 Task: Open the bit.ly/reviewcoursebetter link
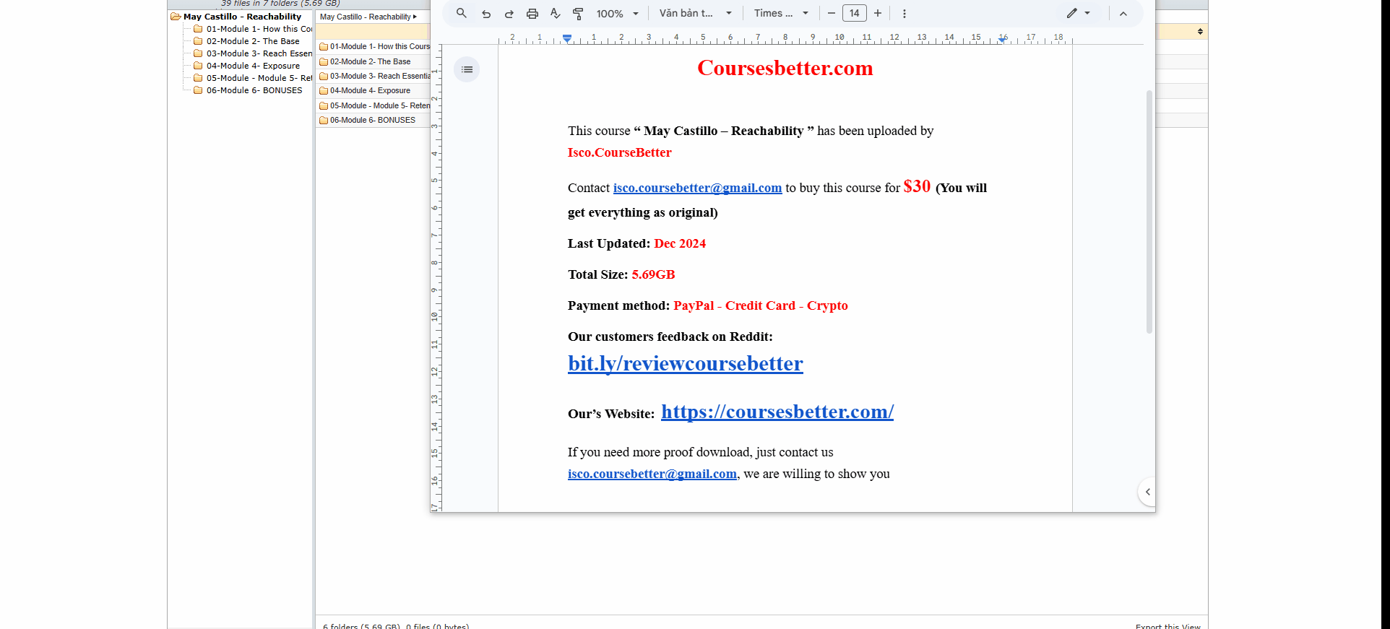(x=685, y=363)
